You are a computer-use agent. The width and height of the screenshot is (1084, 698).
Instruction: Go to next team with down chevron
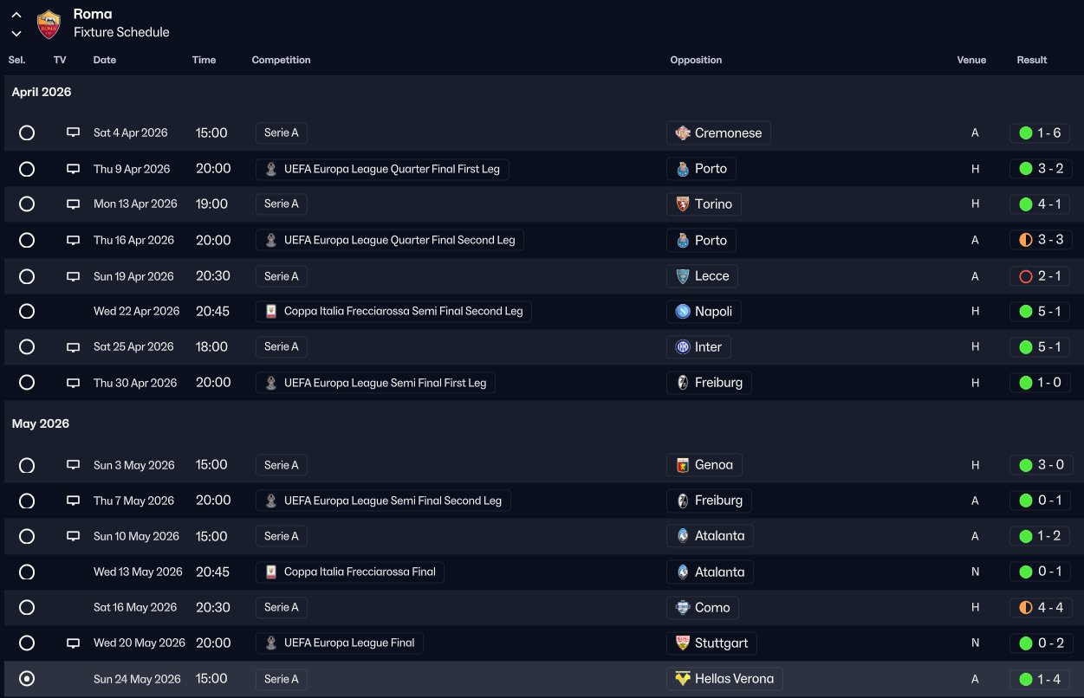click(16, 34)
